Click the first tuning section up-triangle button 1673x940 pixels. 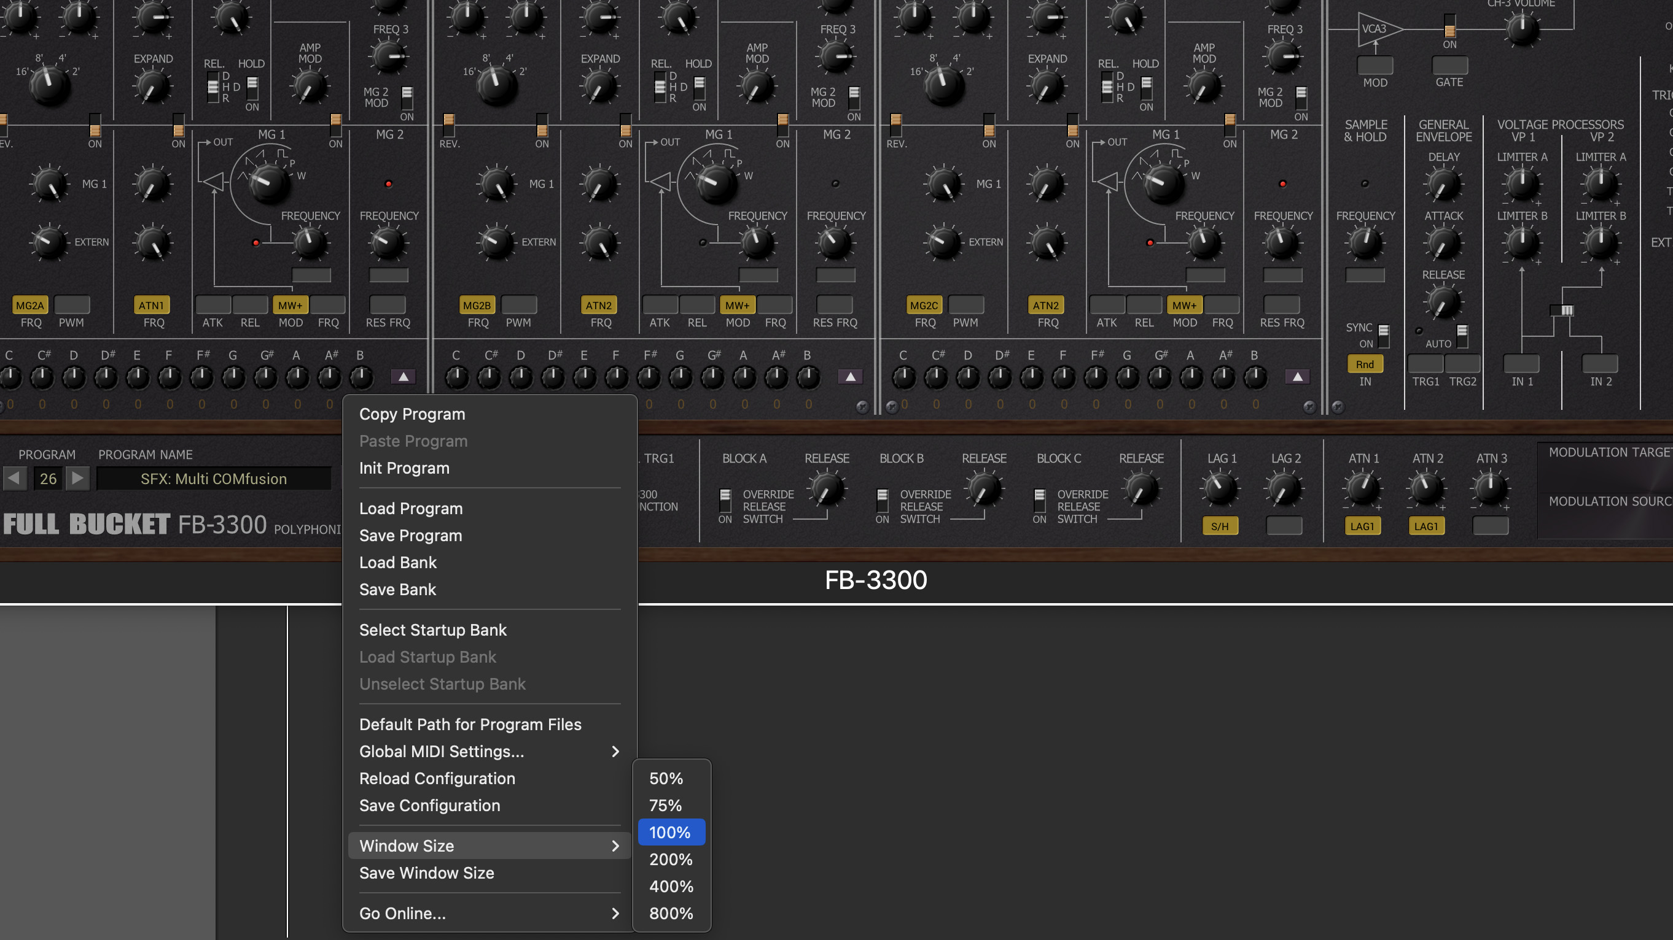click(x=404, y=377)
